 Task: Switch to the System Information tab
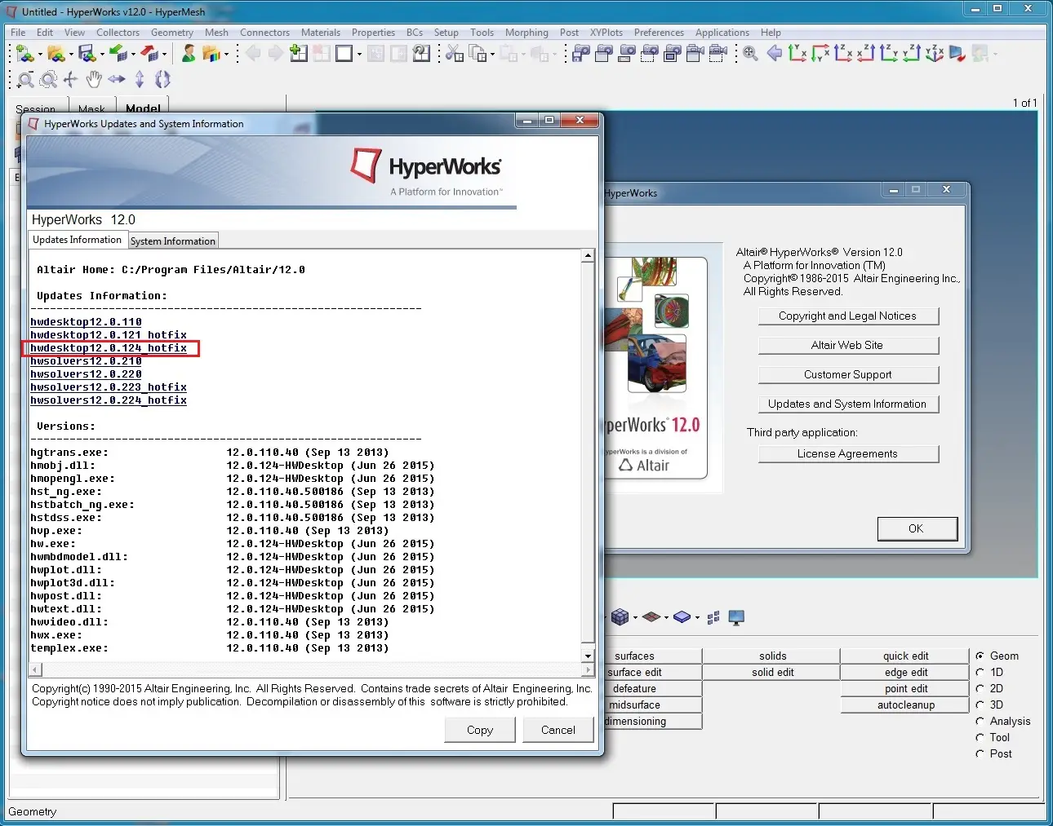pos(173,241)
